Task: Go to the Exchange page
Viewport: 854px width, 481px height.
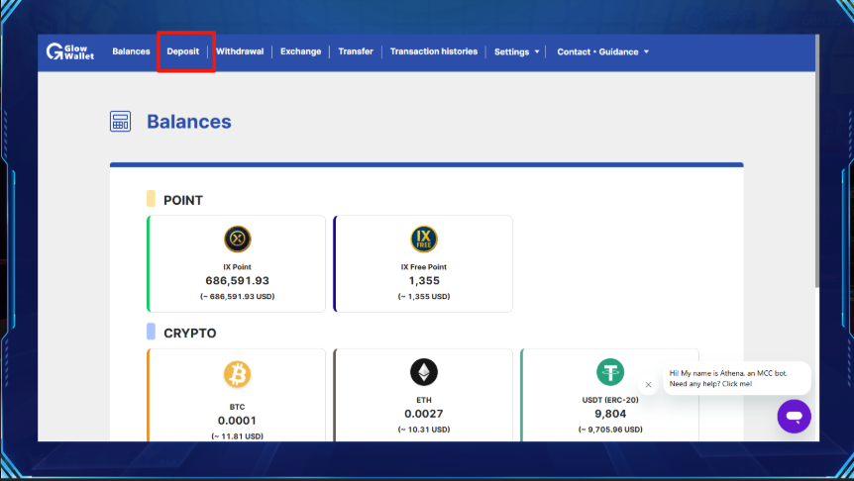Action: tap(300, 51)
